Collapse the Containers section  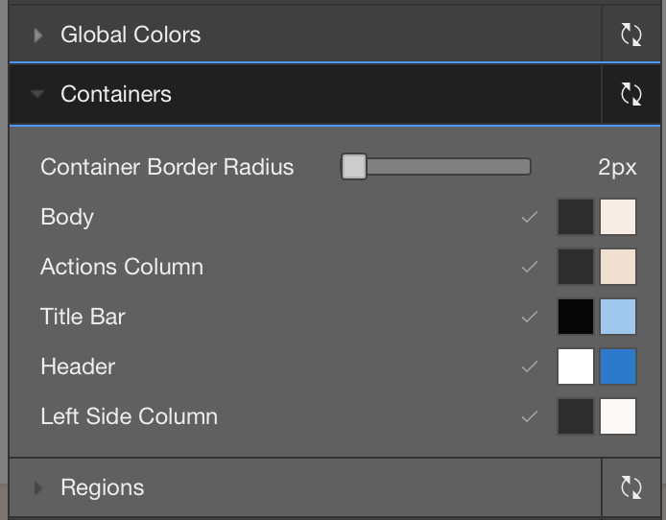tap(37, 94)
